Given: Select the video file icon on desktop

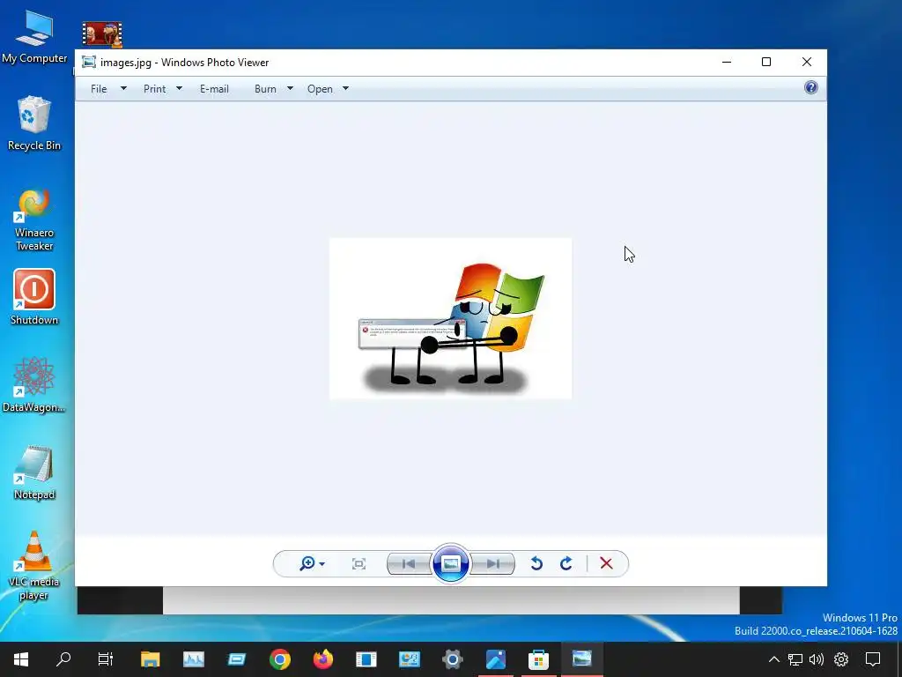Looking at the screenshot, I should tap(102, 34).
